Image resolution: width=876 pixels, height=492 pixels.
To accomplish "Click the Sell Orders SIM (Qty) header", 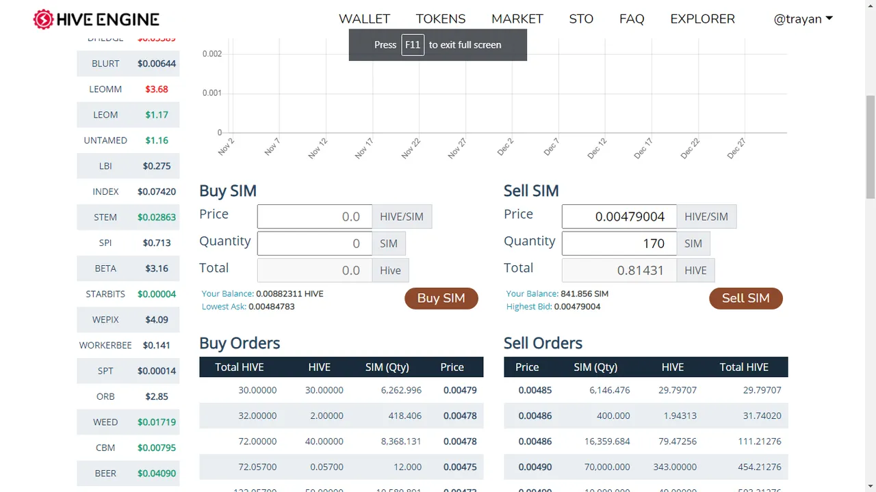I will pos(595,367).
